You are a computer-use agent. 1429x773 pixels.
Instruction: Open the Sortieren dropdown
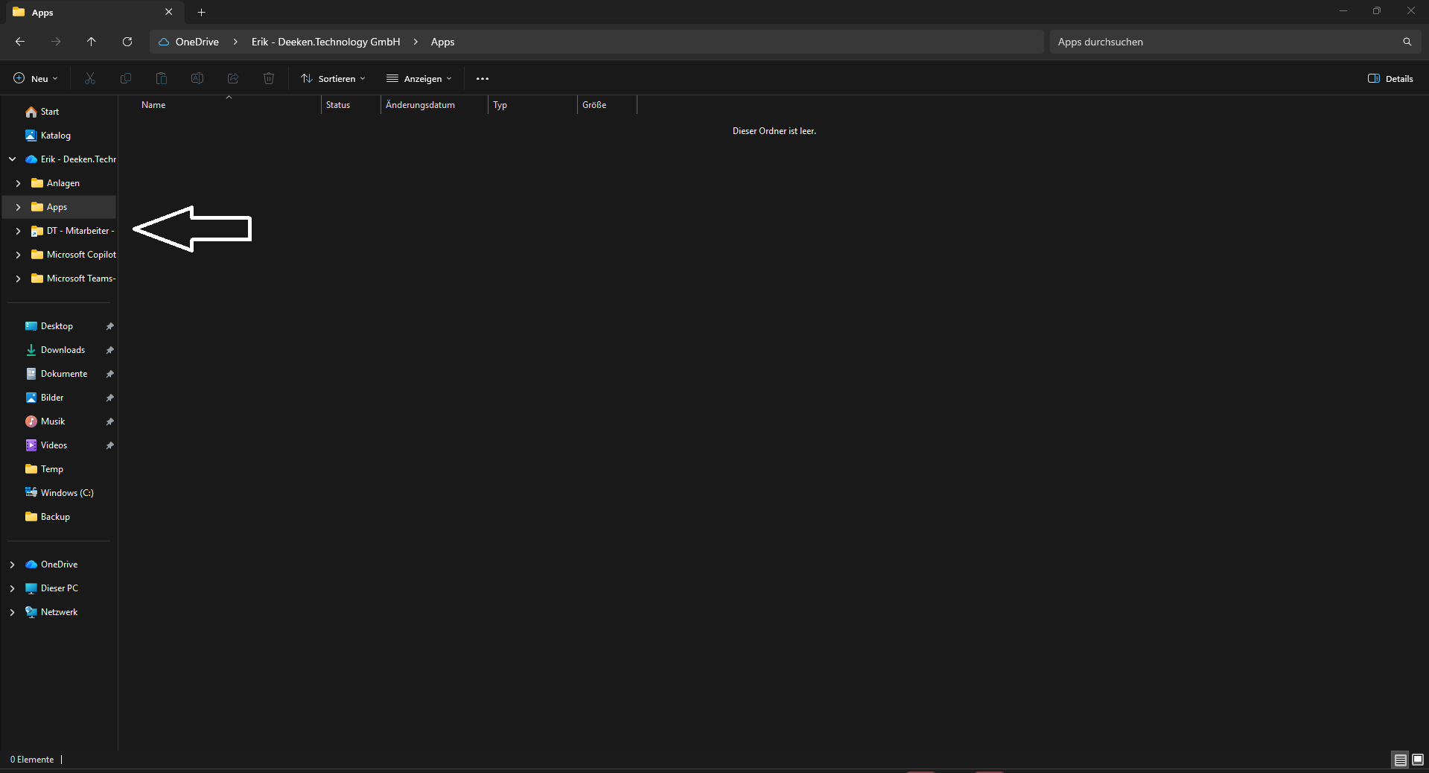pyautogui.click(x=333, y=79)
